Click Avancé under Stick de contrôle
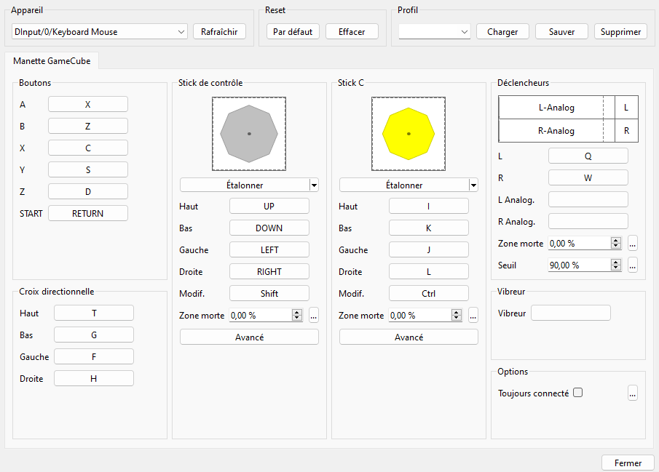This screenshot has width=659, height=472. point(249,337)
